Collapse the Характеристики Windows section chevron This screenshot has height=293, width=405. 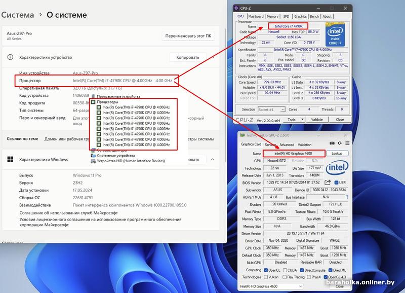coord(212,160)
